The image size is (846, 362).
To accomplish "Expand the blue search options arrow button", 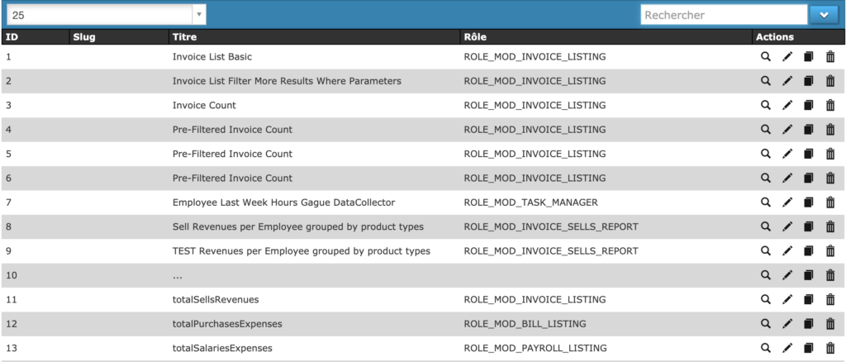I will click(x=824, y=15).
